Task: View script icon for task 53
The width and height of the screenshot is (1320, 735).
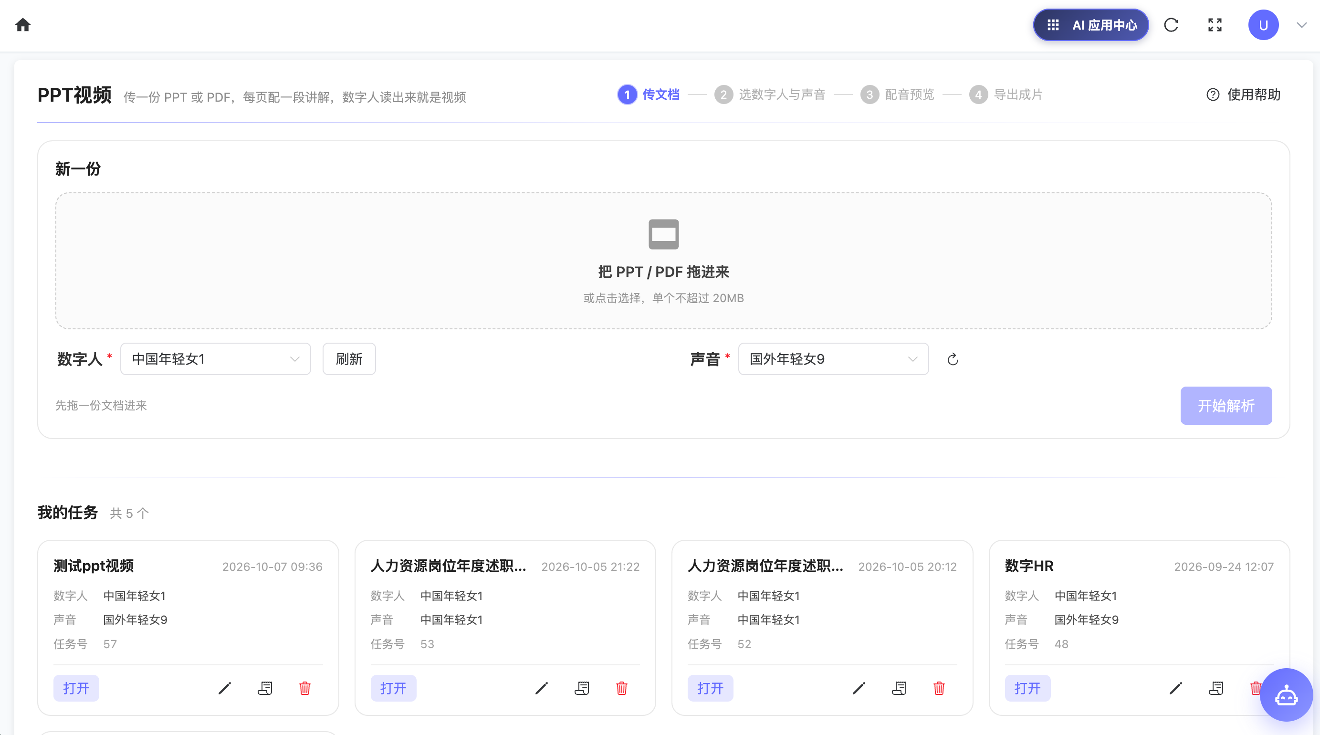Action: point(582,688)
